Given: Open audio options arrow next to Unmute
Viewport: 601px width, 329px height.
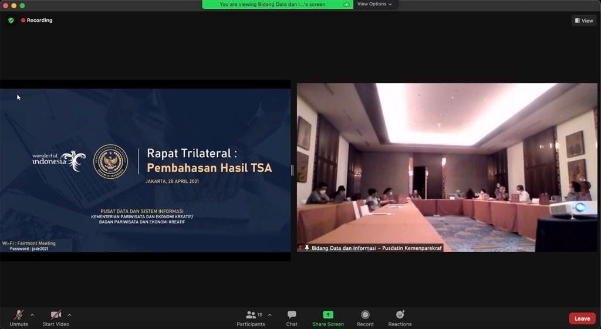Looking at the screenshot, I should click(x=32, y=315).
